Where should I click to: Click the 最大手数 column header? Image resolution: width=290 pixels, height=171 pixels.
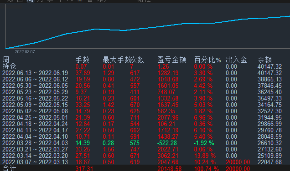(x=116, y=60)
